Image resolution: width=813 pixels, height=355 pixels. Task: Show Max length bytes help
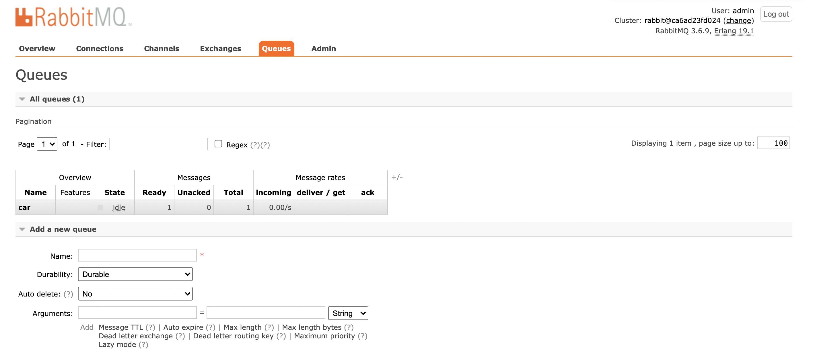coord(349,327)
